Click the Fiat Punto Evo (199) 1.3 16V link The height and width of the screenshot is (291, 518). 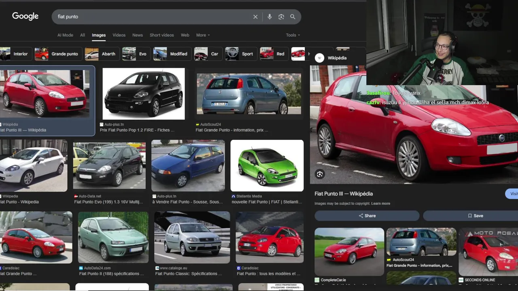tap(108, 202)
